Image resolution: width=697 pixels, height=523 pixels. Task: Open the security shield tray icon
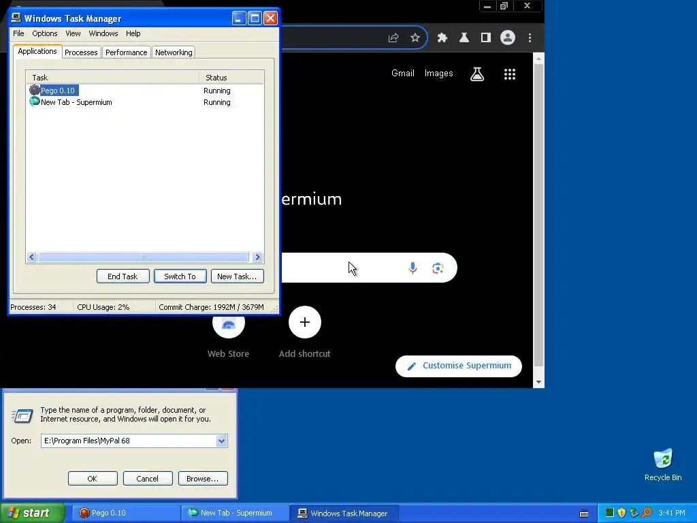622,513
